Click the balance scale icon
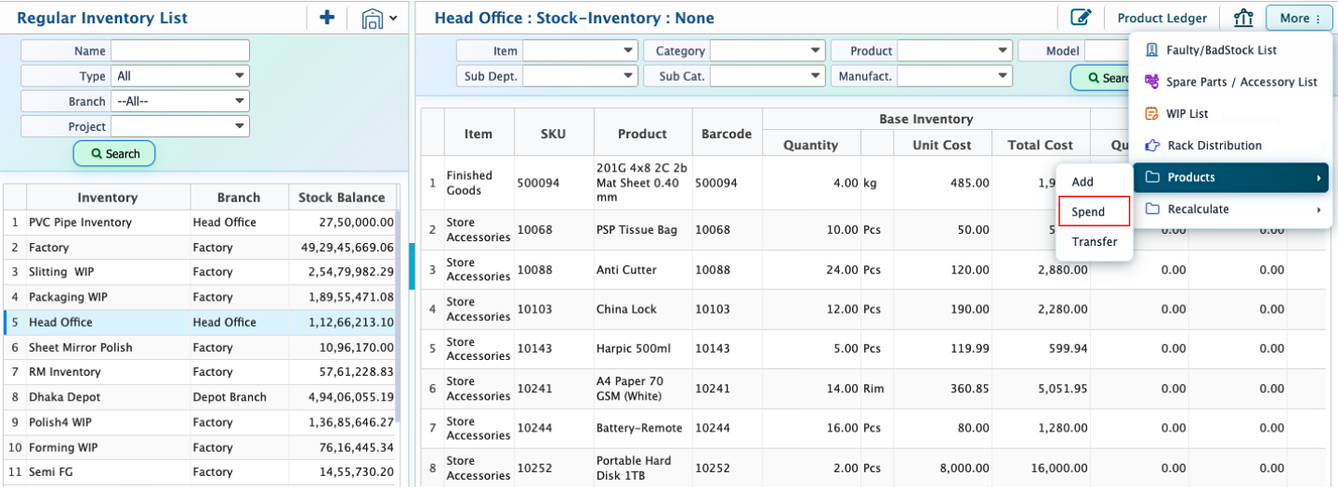 [x=1243, y=18]
